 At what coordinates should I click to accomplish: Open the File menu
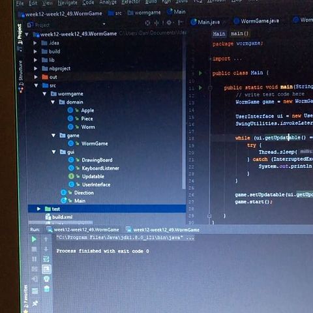pyautogui.click(x=20, y=3)
